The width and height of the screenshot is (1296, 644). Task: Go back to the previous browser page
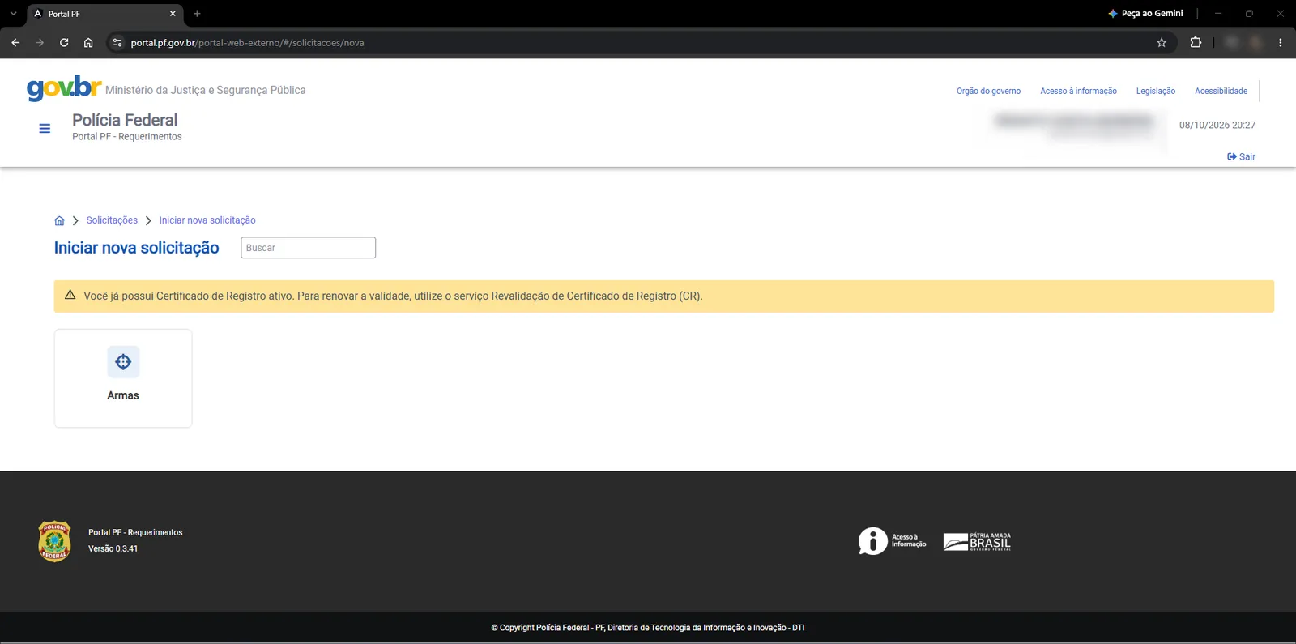tap(15, 43)
